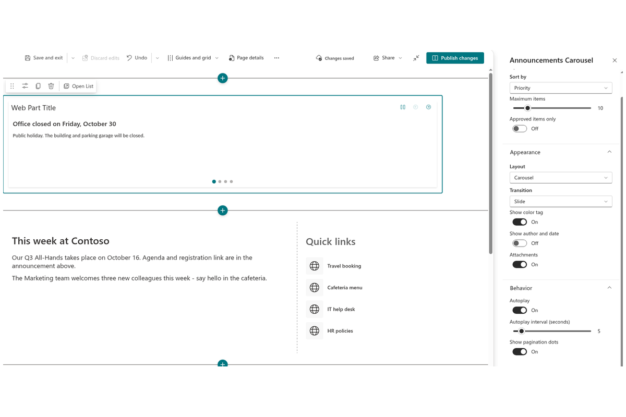626x417 pixels.
Task: Click the collapse view arrows icon
Action: [416, 58]
